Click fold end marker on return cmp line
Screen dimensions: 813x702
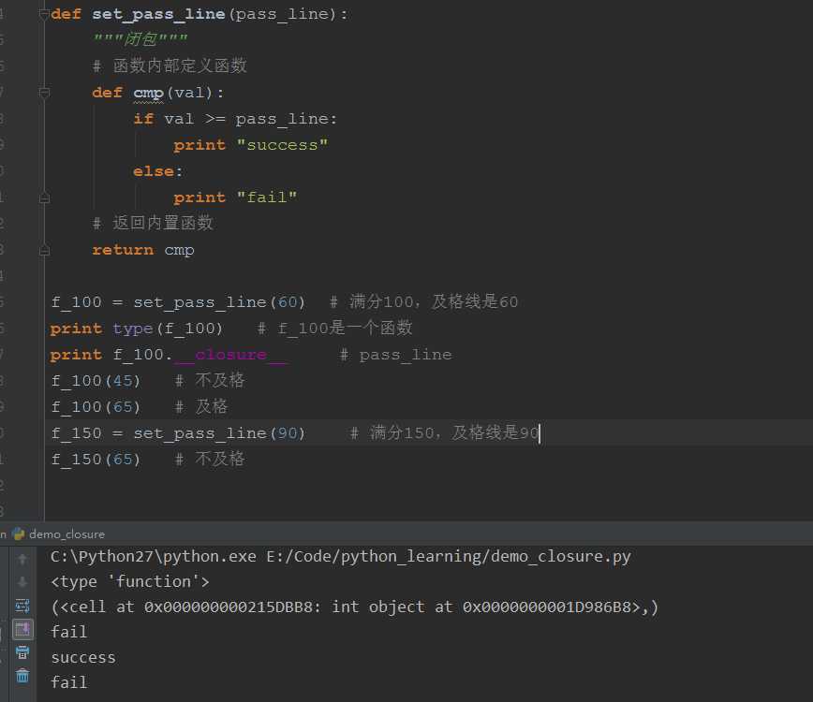coord(44,250)
